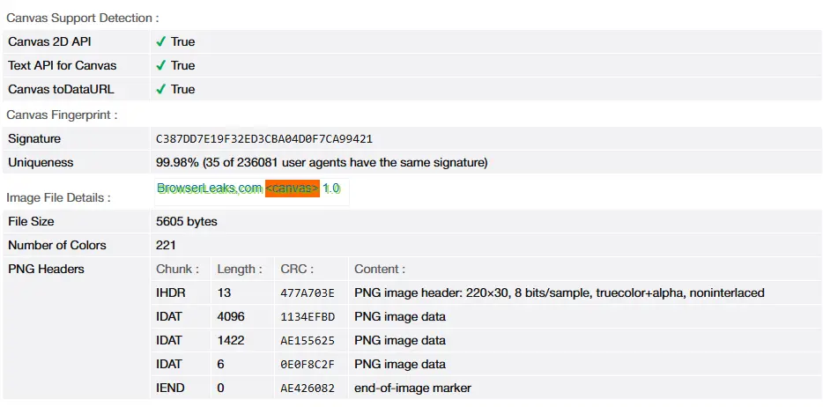This screenshot has width=823, height=407.
Task: Click the orange highlighted canvas block in the image
Action: tap(292, 189)
